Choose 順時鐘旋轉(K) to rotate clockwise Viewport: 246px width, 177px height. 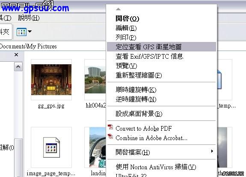click(161, 90)
